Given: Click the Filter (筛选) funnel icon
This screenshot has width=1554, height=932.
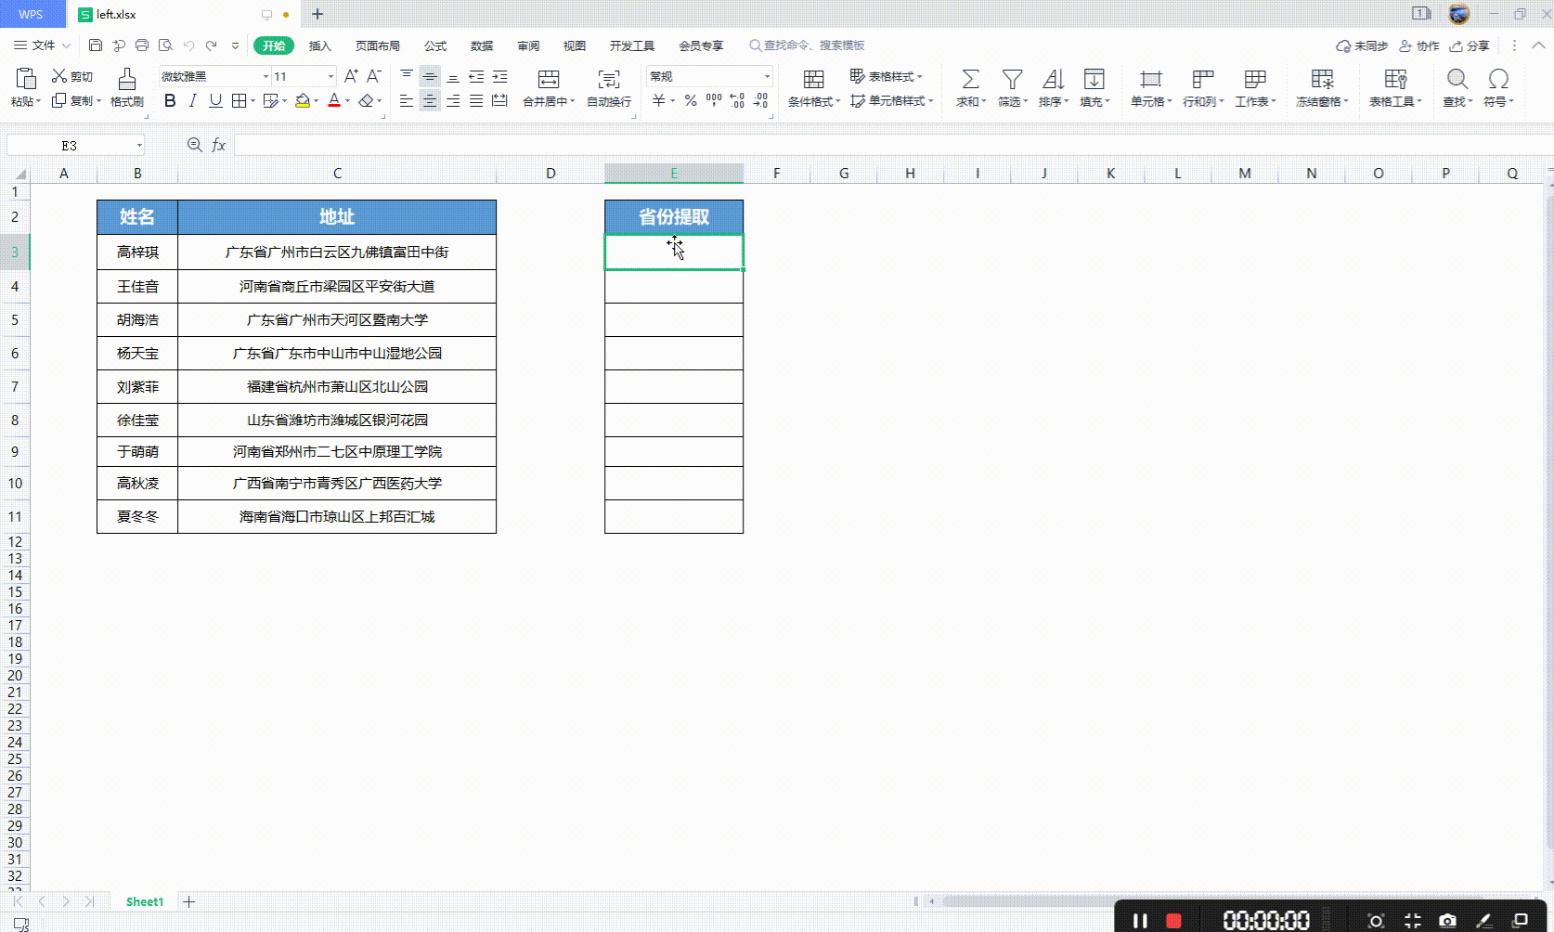Looking at the screenshot, I should point(1013,80).
